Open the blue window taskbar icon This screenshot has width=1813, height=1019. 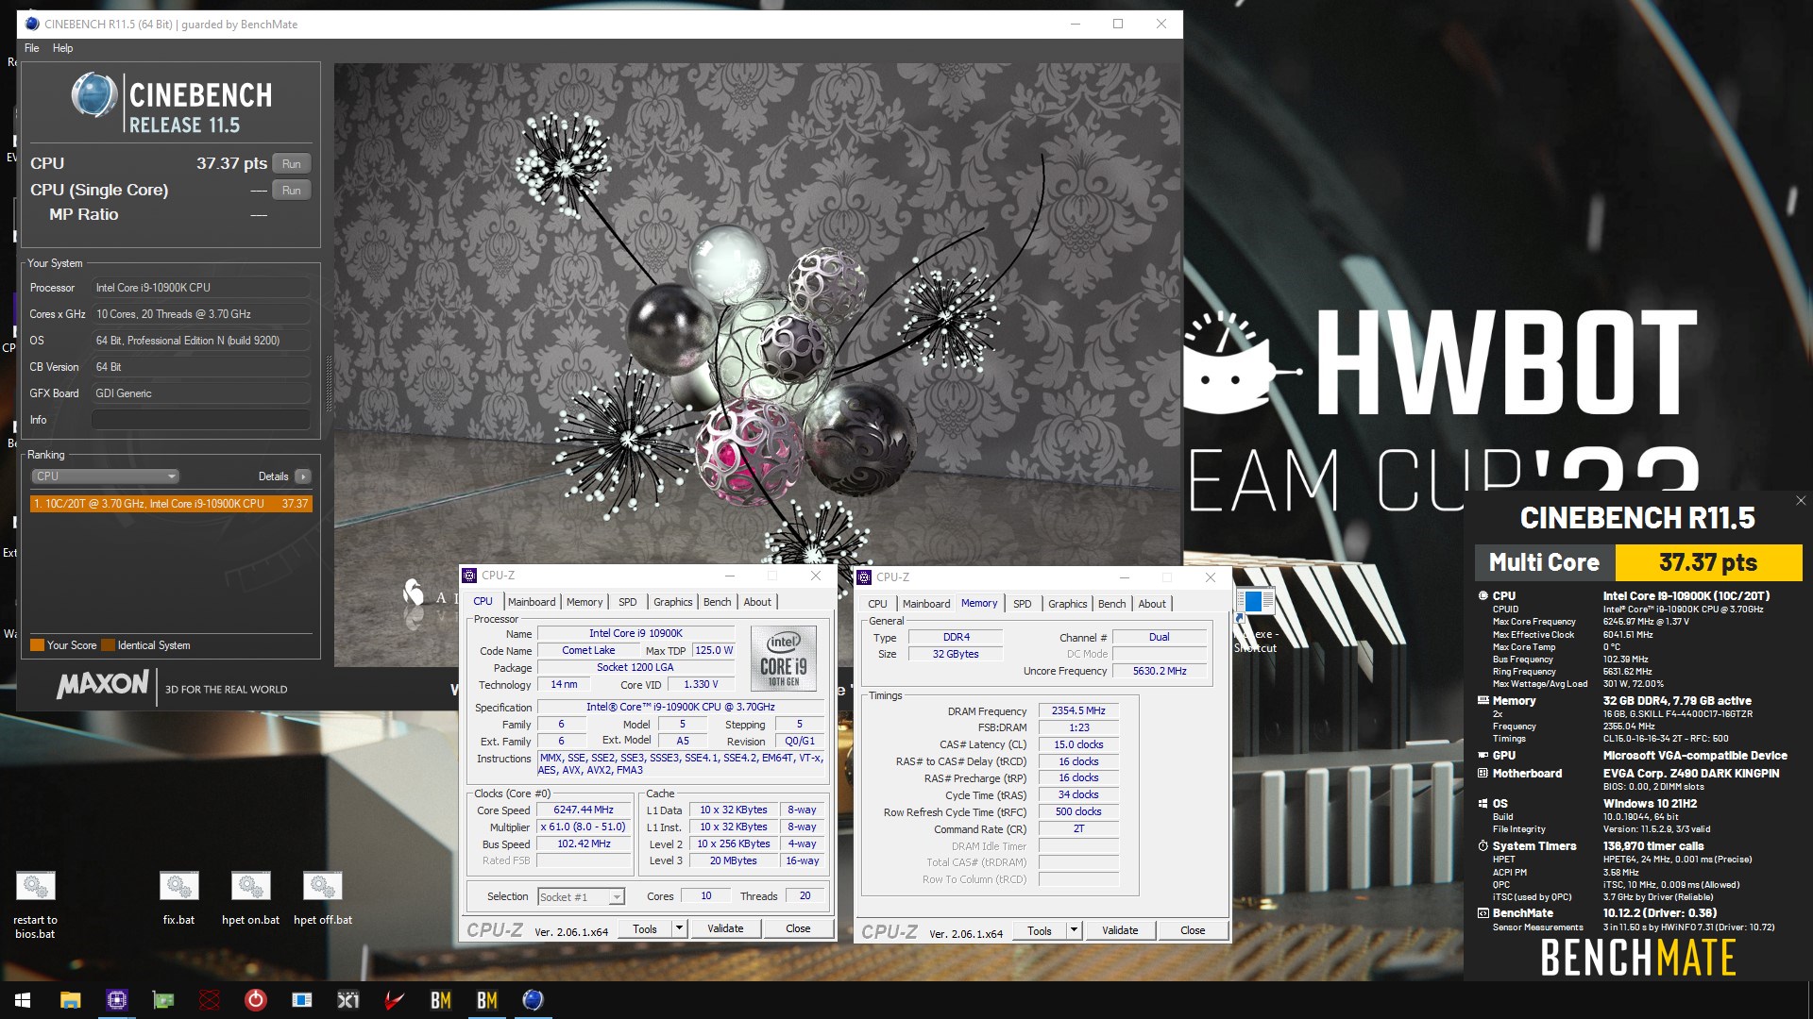coord(302,1000)
